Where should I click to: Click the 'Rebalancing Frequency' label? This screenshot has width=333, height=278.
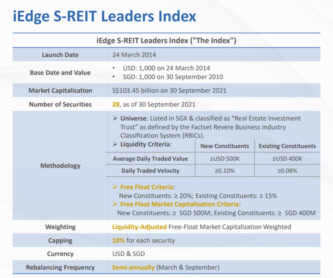(x=60, y=267)
